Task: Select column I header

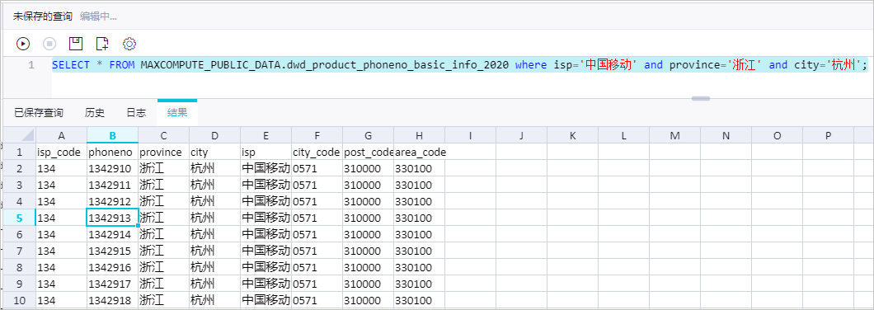Action: point(471,135)
